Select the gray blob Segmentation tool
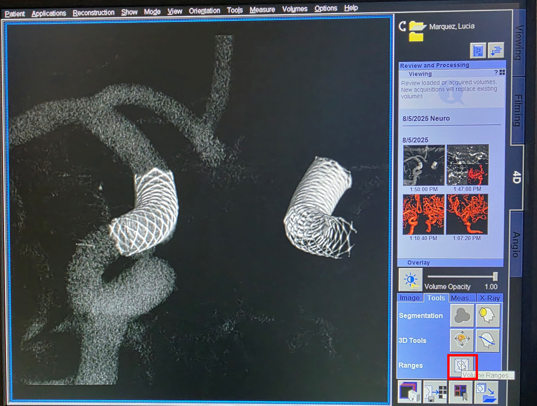This screenshot has height=406, width=537. coord(462,316)
